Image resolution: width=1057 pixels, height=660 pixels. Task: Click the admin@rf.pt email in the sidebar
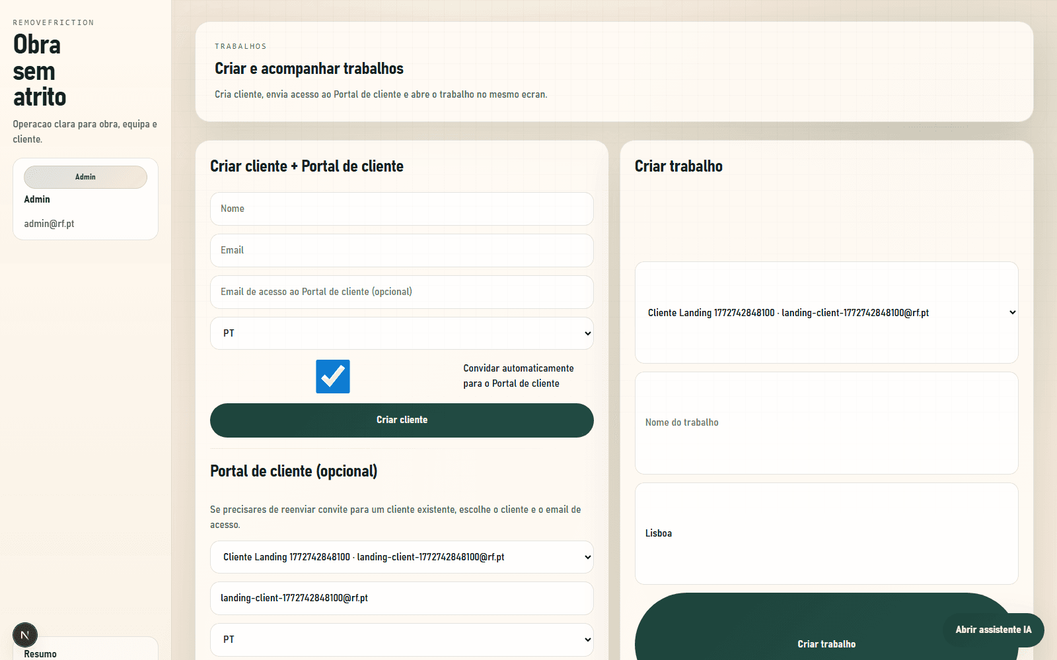49,223
